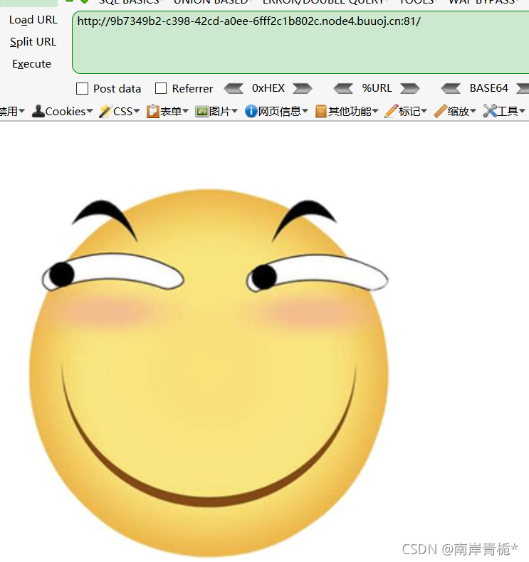Click the 缩放 ruler icon
Screen dimensions: 529x562
coord(440,111)
